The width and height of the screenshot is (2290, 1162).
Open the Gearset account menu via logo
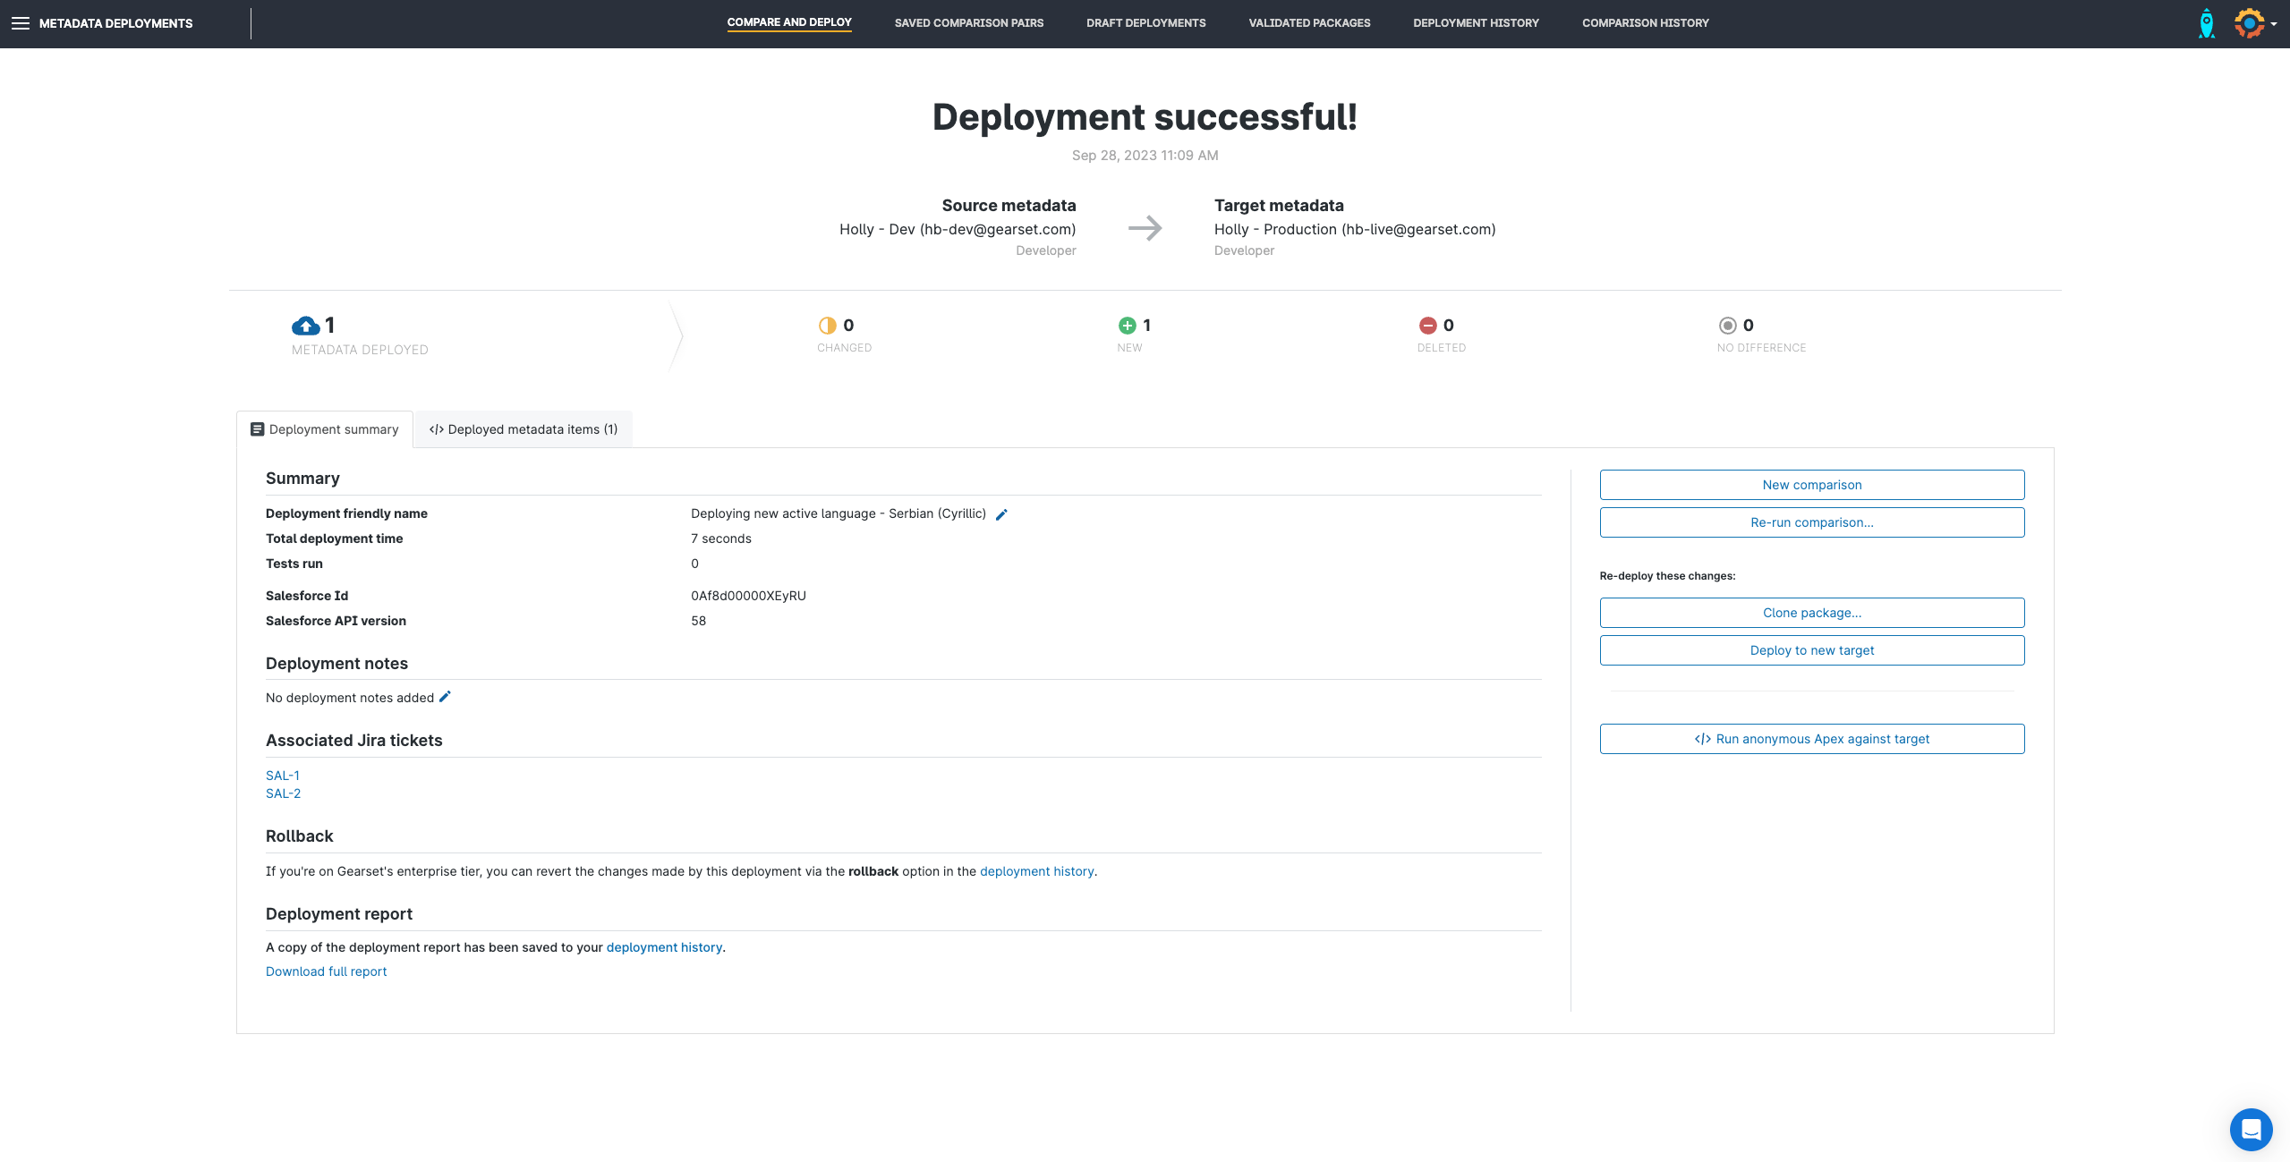coord(2251,22)
